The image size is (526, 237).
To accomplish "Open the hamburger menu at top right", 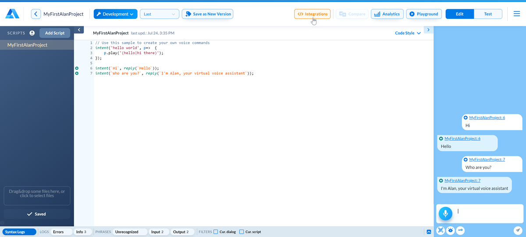I will pyautogui.click(x=517, y=14).
